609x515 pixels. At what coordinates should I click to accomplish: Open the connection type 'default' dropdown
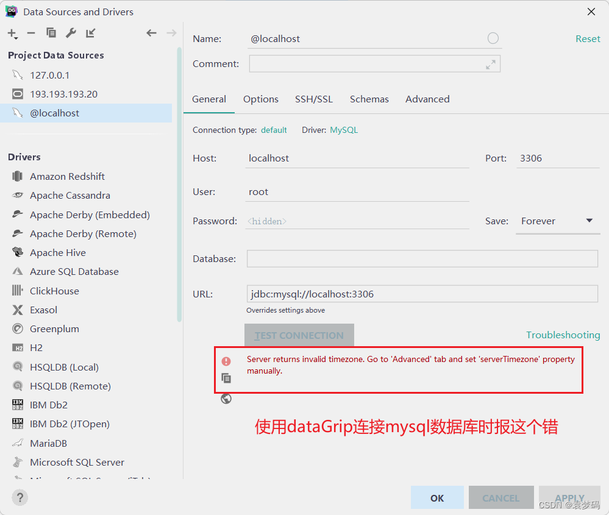[x=274, y=130]
